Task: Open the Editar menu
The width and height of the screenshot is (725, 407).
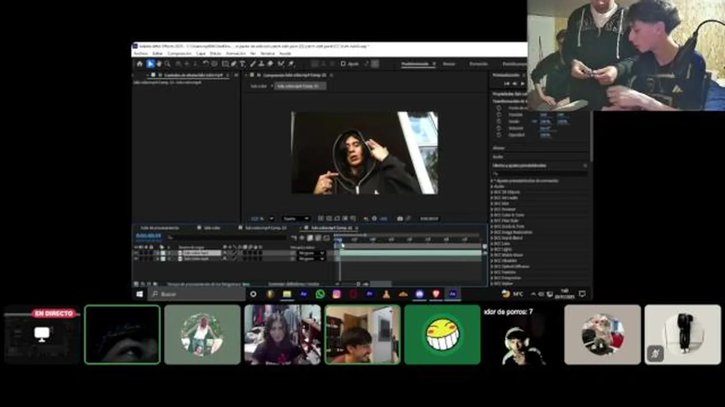Action: pos(157,53)
